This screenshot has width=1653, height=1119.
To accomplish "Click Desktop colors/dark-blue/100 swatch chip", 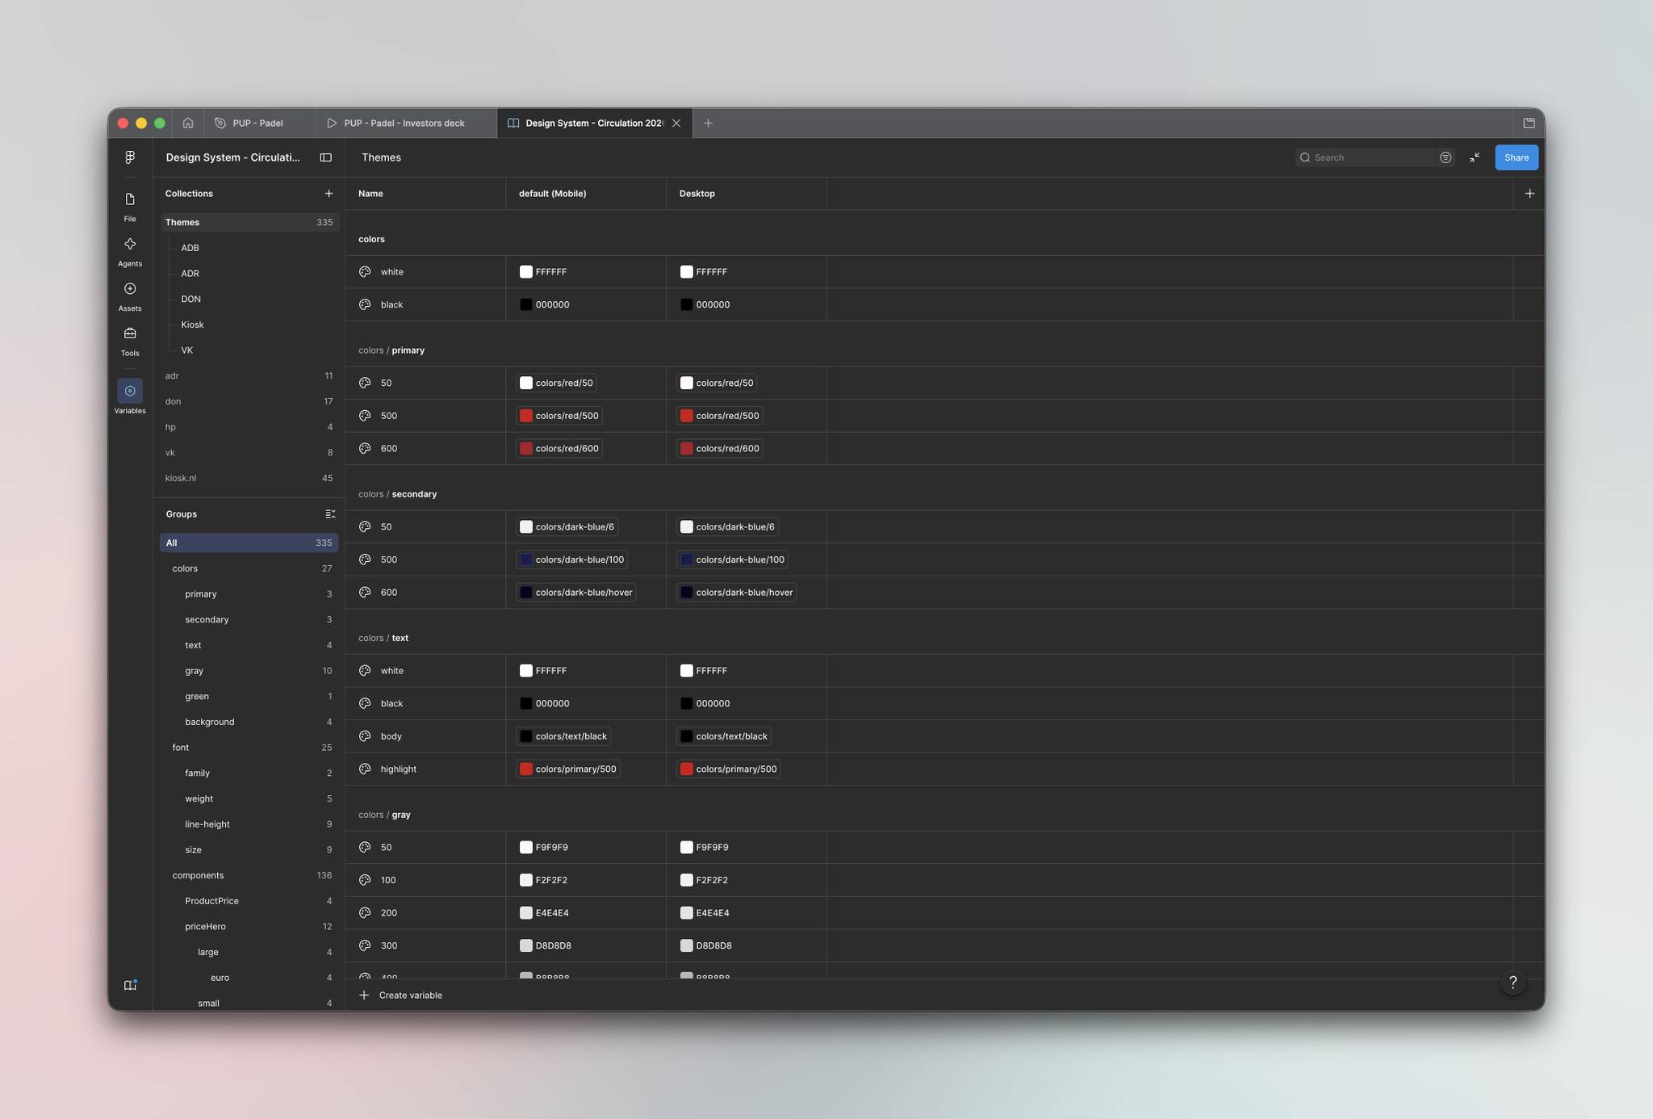I will click(x=732, y=559).
